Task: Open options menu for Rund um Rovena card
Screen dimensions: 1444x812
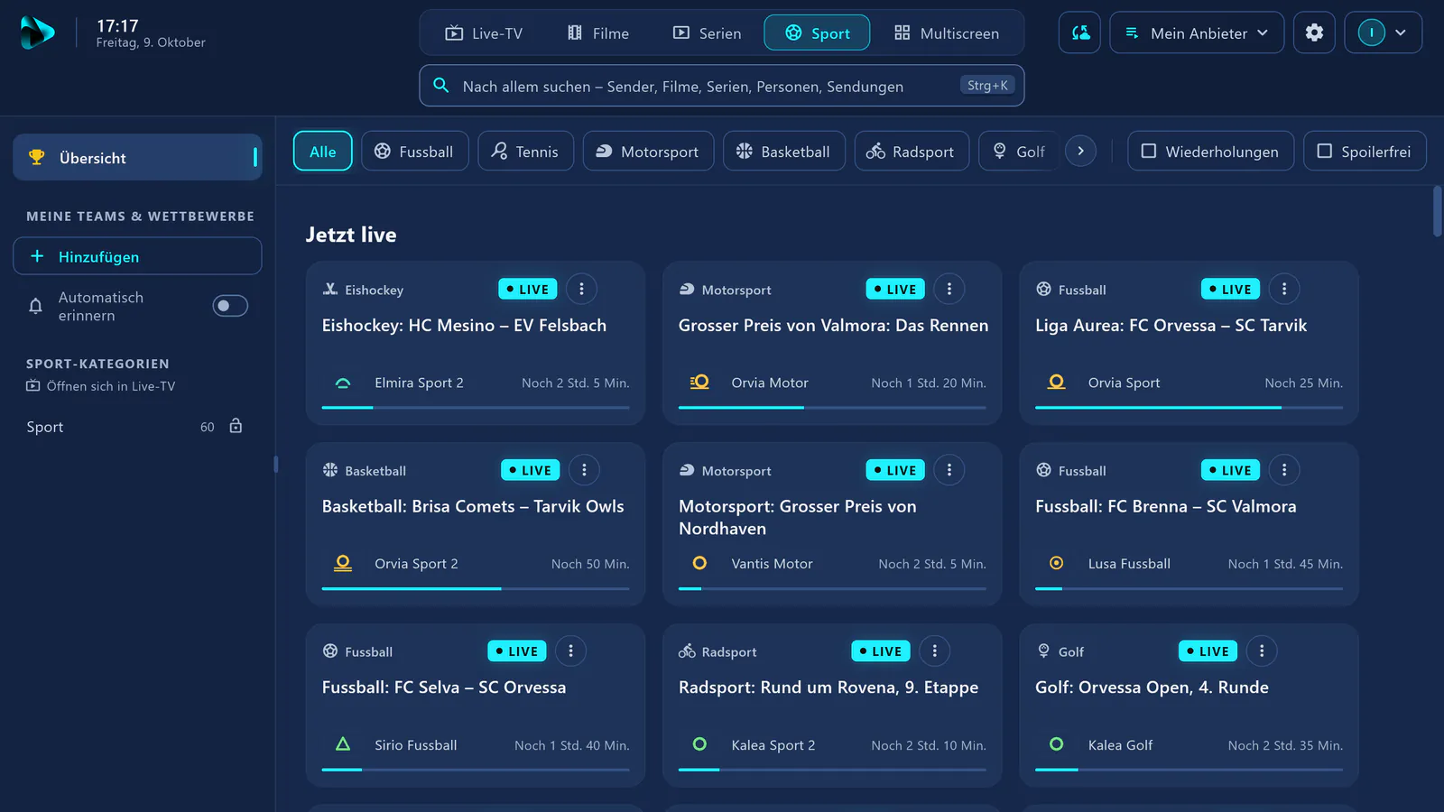Action: coord(934,651)
